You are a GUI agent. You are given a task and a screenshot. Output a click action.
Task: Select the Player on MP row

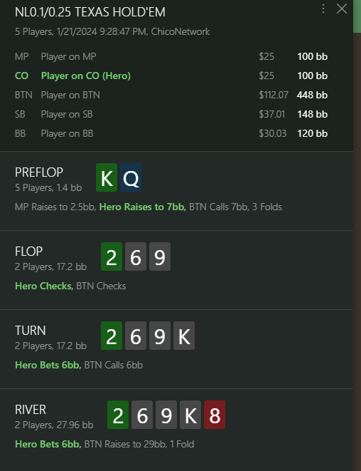click(171, 56)
